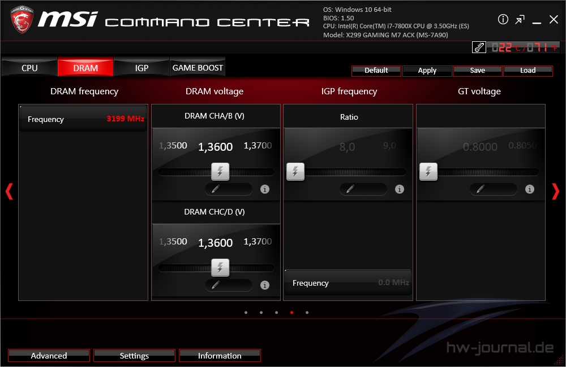Open the IGP tab

[x=141, y=68]
